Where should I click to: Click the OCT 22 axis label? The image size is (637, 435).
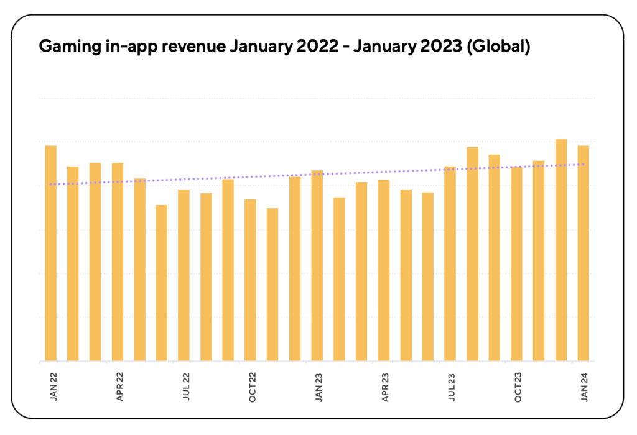pos(251,387)
